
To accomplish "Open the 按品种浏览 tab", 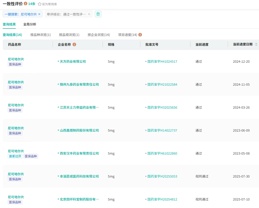I will click(x=41, y=35).
